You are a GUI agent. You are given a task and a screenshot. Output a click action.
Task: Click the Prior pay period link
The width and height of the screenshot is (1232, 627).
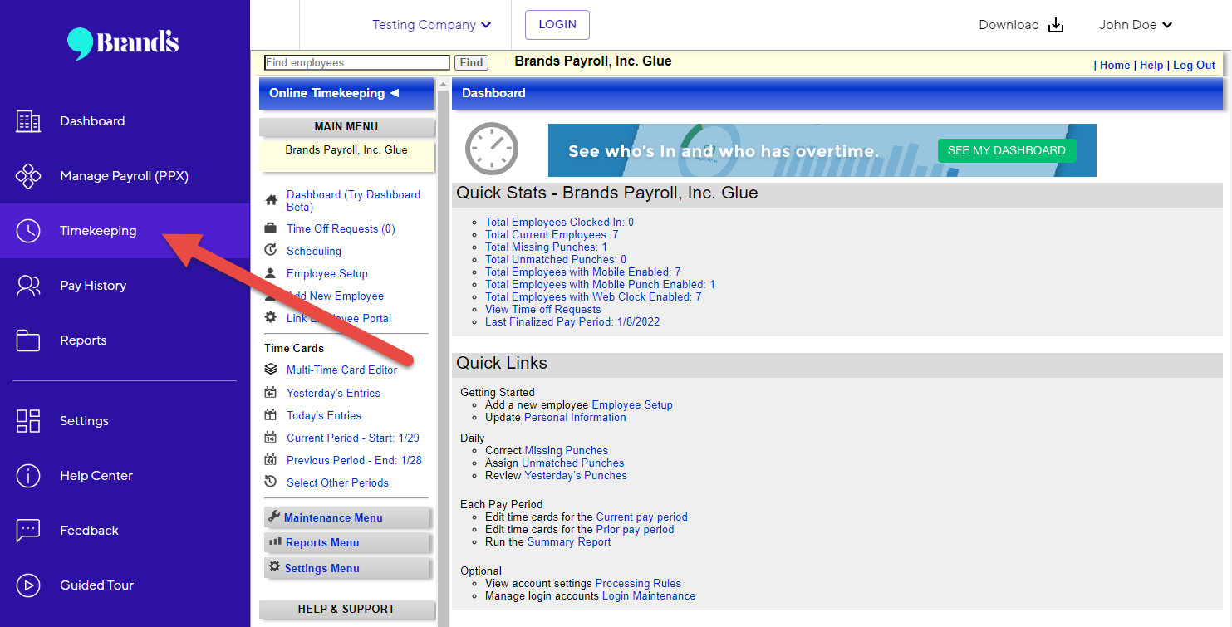click(x=635, y=529)
